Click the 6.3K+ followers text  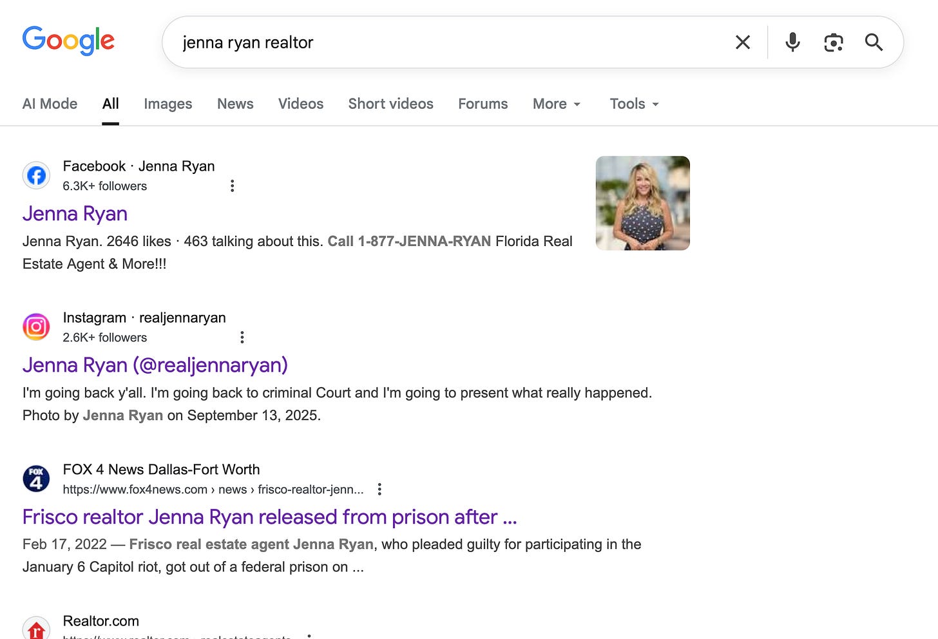[x=105, y=186]
